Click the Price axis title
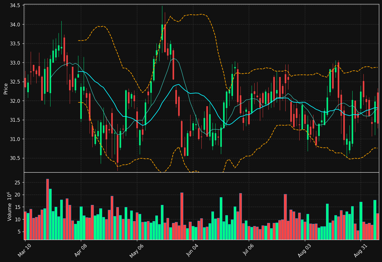Screen dimensions: 382x262 coord(6,88)
